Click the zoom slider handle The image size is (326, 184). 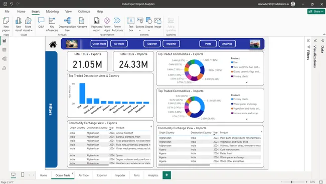click(x=292, y=182)
